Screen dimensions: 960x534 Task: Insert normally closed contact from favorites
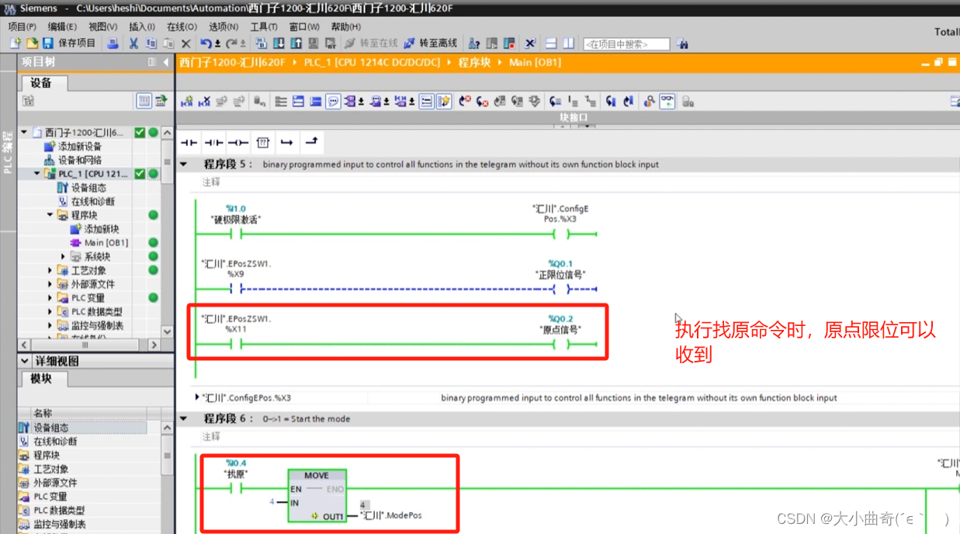(x=213, y=142)
